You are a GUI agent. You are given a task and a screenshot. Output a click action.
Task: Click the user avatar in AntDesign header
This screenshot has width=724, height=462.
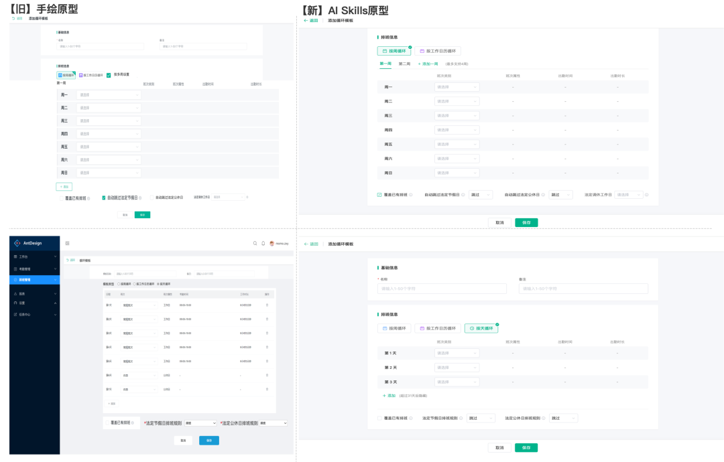click(x=272, y=244)
